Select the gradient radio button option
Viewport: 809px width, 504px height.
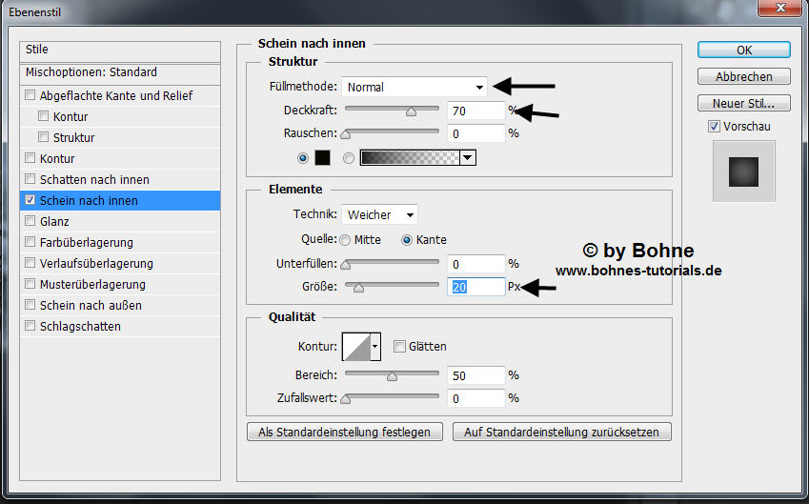pos(349,158)
